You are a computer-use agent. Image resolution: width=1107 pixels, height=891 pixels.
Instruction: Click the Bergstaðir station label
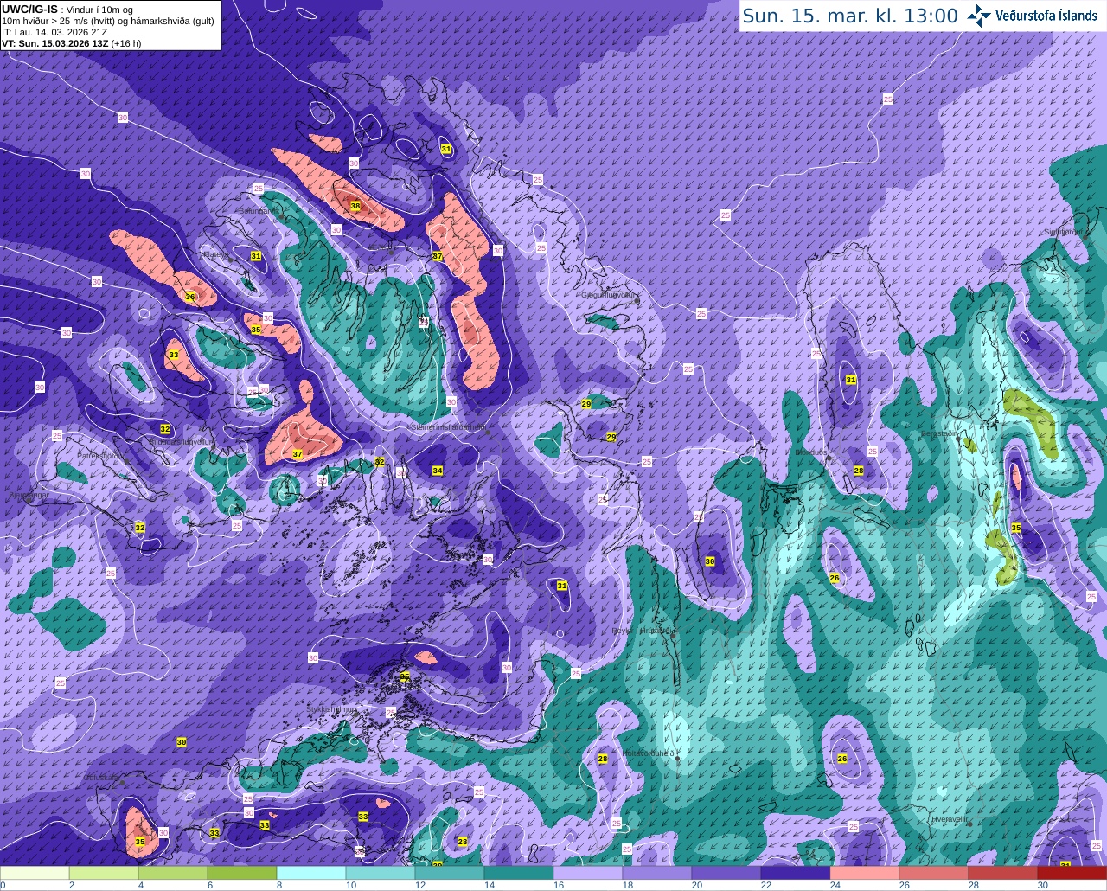(x=938, y=433)
